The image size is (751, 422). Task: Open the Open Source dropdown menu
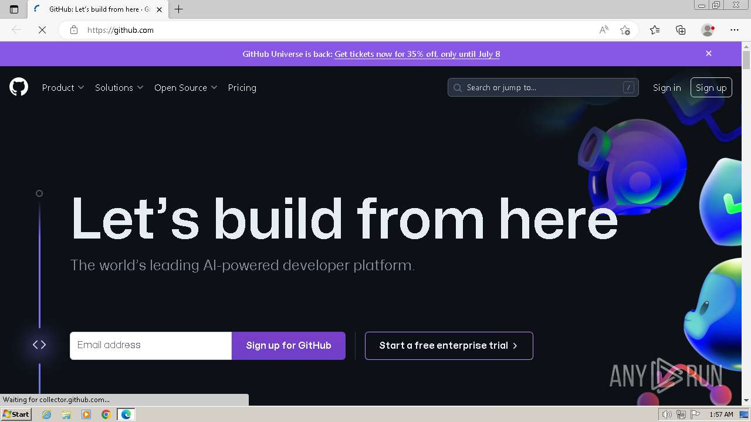tap(185, 87)
